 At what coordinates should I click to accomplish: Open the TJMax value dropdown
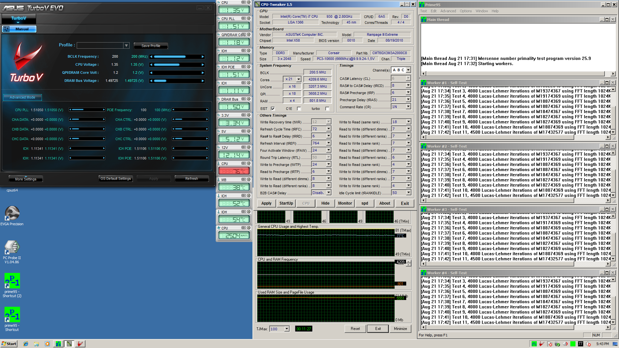tap(287, 329)
